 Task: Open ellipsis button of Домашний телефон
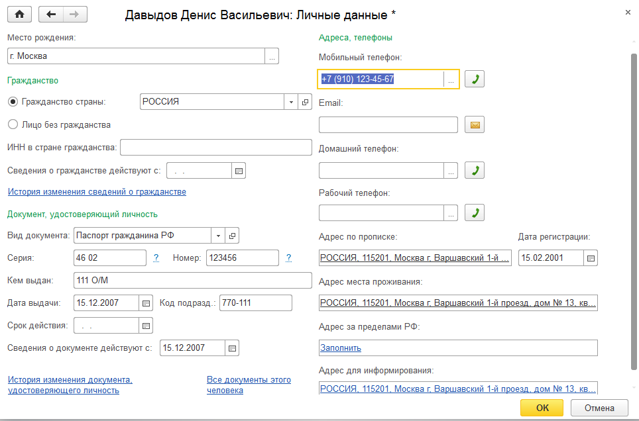451,171
